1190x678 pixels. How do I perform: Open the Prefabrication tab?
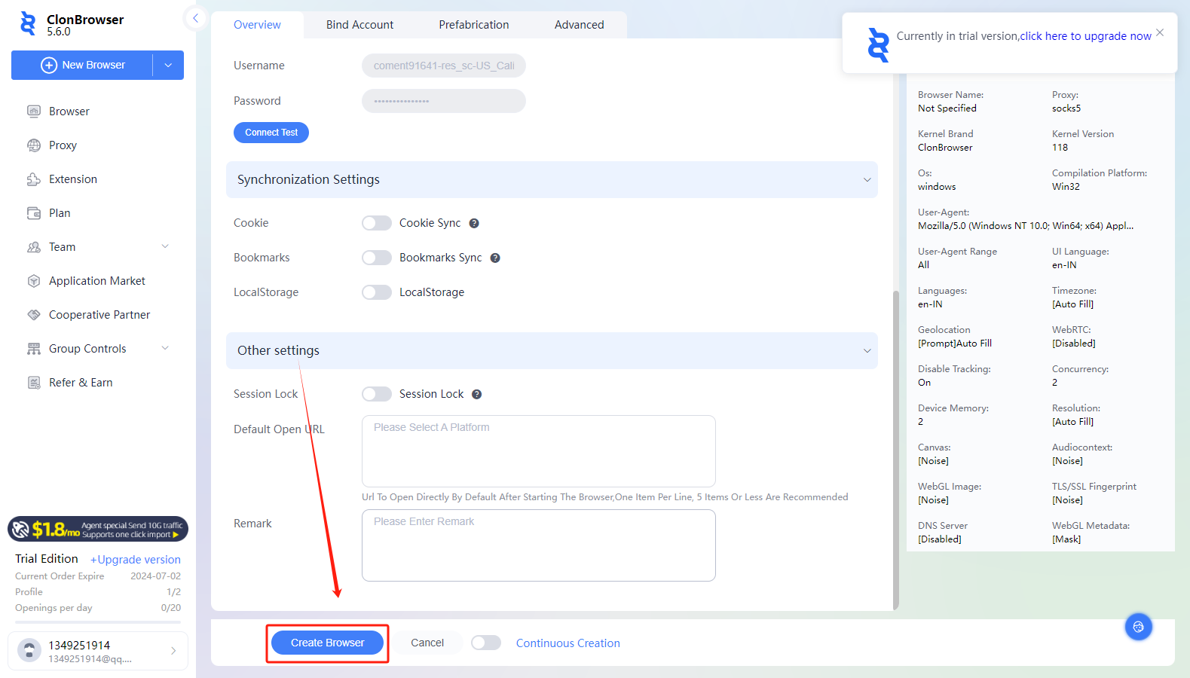click(x=474, y=25)
